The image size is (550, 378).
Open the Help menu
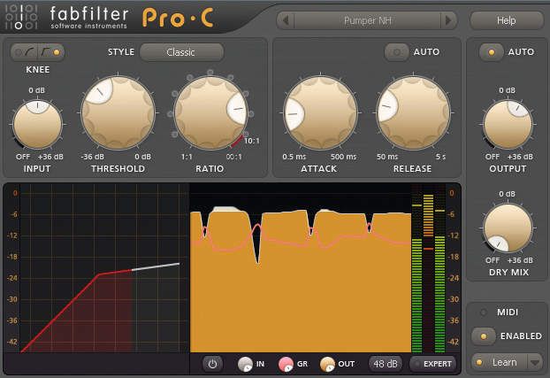tap(507, 20)
